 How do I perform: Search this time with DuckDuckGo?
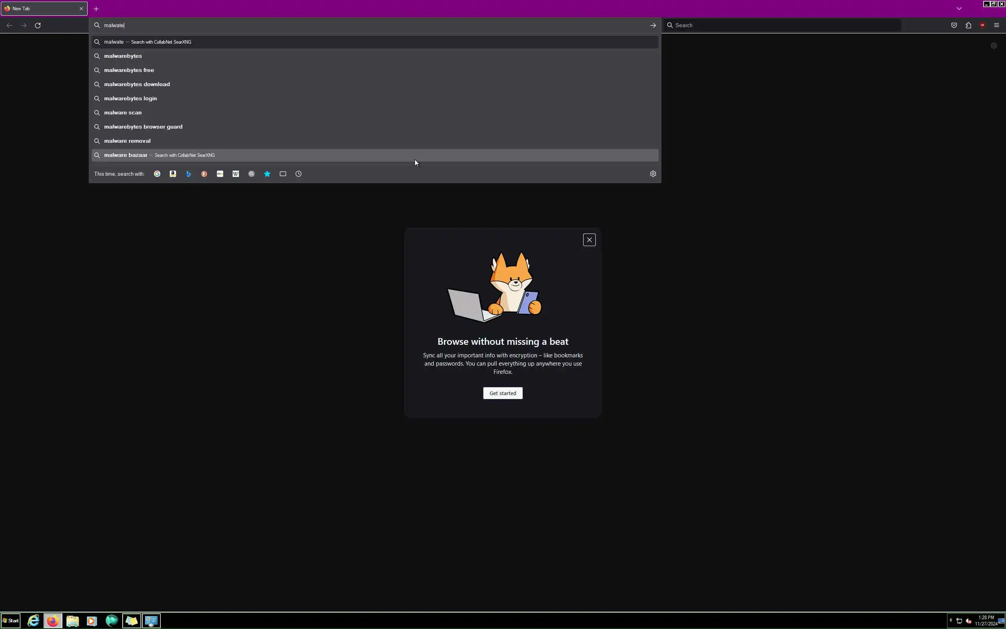tap(204, 174)
